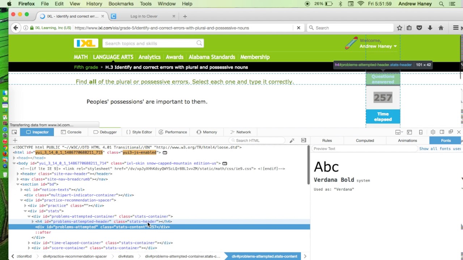Activate the eyedropper color picker

[x=292, y=140]
